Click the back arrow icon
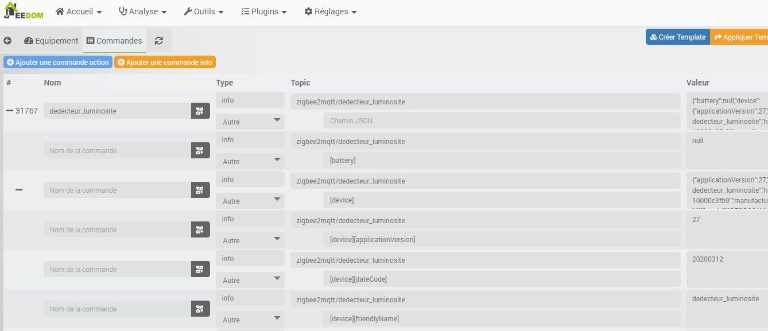This screenshot has height=331, width=768. tap(7, 41)
